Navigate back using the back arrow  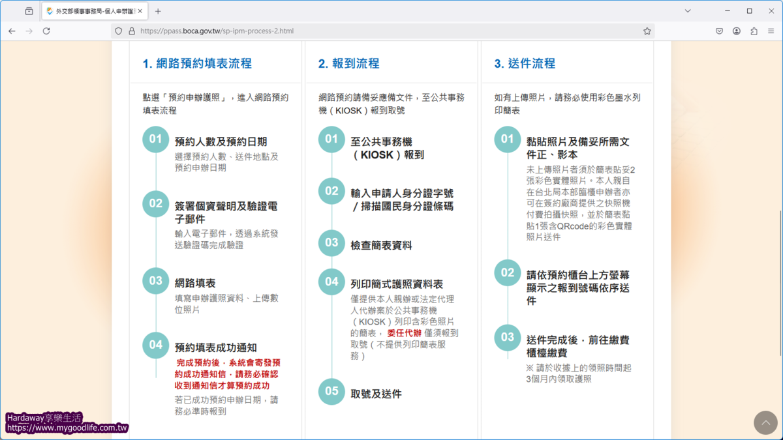(12, 31)
